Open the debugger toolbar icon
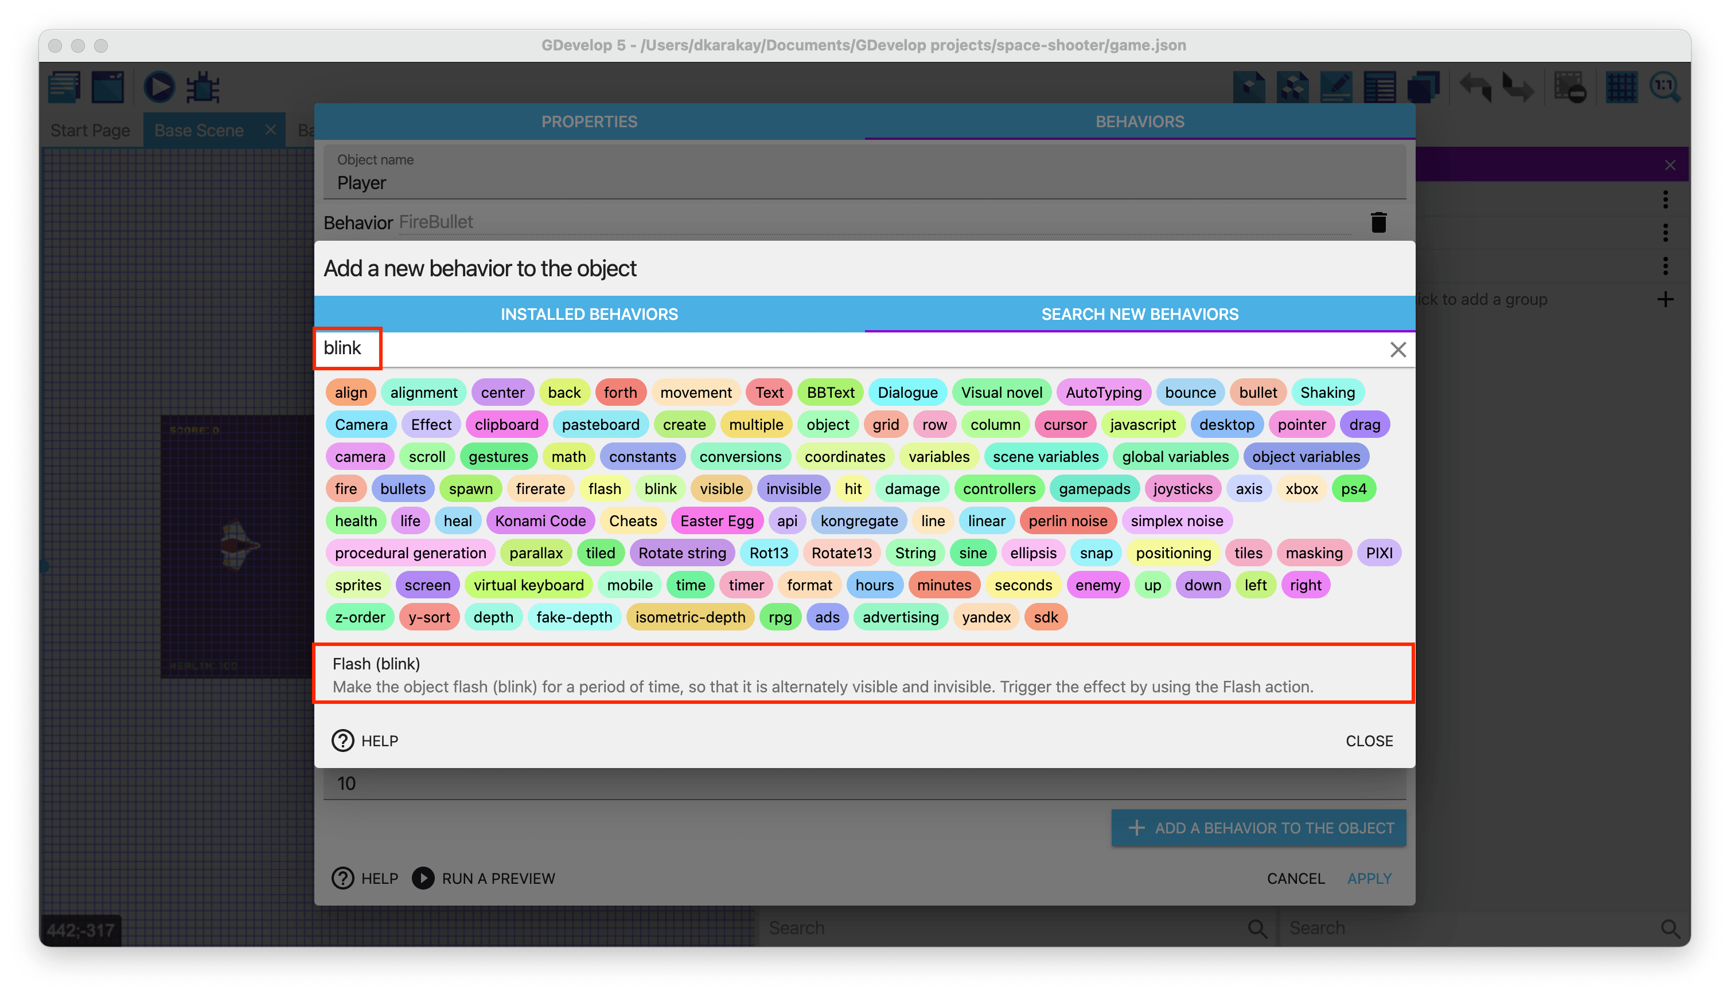The width and height of the screenshot is (1730, 995). tap(203, 88)
